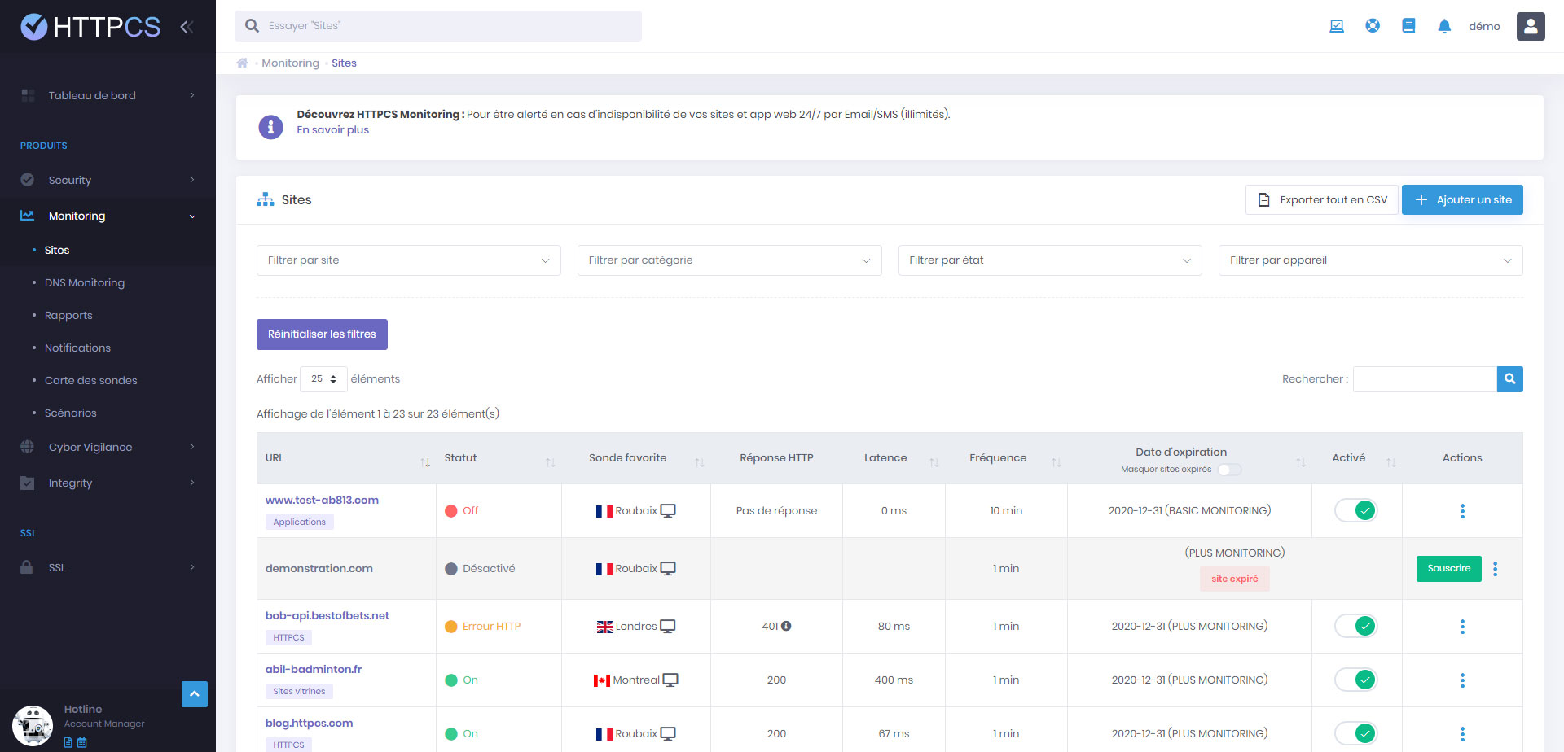Expand Tableau de bord menu
Screen dimensions: 1564x752
pos(108,95)
